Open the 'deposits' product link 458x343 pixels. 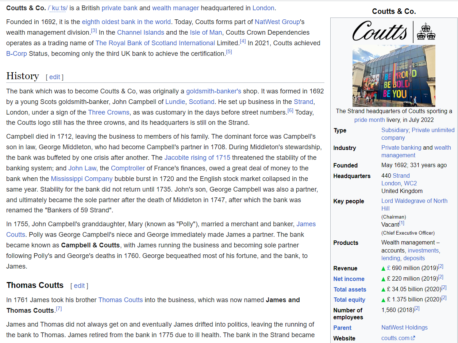[x=414, y=258]
